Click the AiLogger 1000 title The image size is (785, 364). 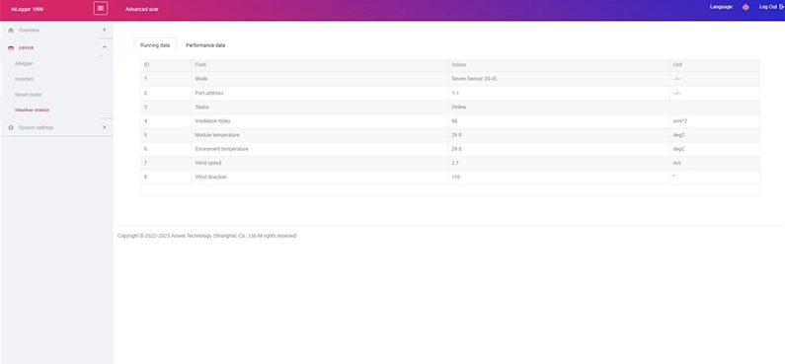pos(27,9)
